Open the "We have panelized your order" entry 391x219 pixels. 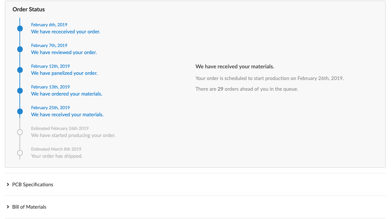pos(64,73)
